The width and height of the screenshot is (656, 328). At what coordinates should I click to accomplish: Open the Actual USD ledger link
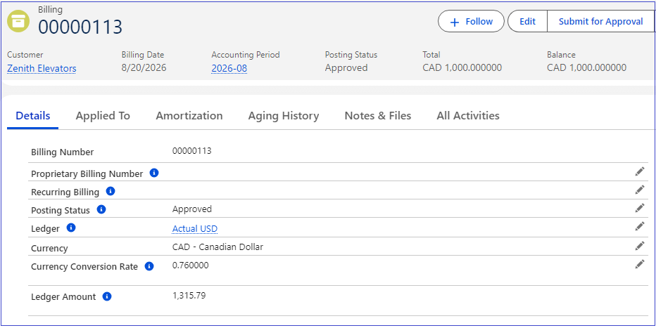pyautogui.click(x=195, y=229)
